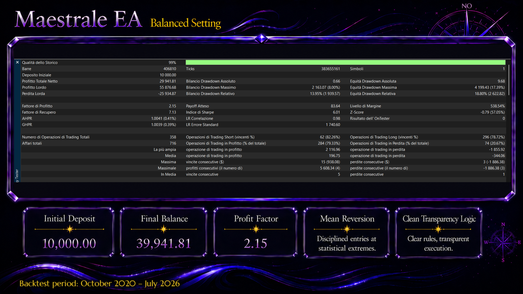Select Z-Score value -0.79 (57.05%)
This screenshot has height=294, width=523.
[493, 112]
